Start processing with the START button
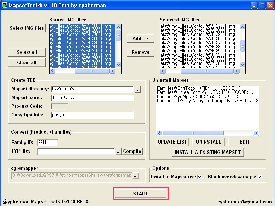This screenshot has height=206, width=275. point(141,194)
